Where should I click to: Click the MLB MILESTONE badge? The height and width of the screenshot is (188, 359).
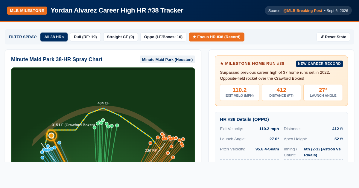[27, 10]
